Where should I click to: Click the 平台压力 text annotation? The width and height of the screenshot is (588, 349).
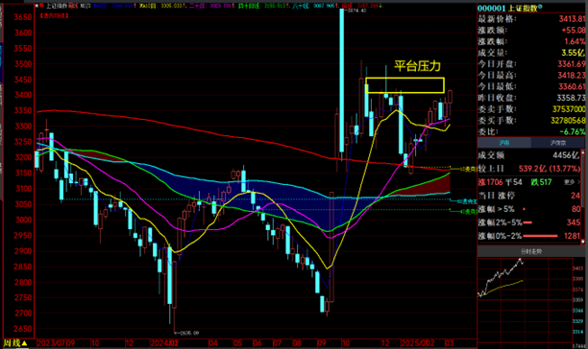(x=417, y=66)
